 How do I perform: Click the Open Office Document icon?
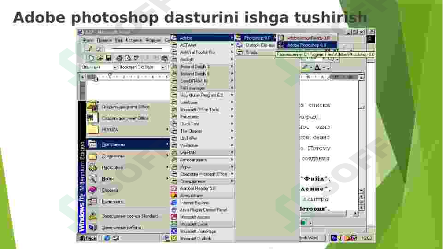coord(92,107)
